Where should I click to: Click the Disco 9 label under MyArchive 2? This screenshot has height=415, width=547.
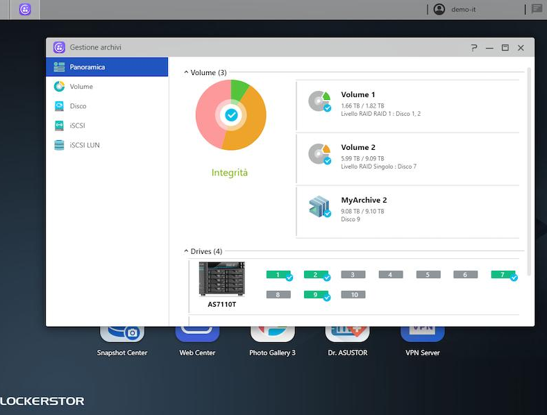(x=351, y=219)
